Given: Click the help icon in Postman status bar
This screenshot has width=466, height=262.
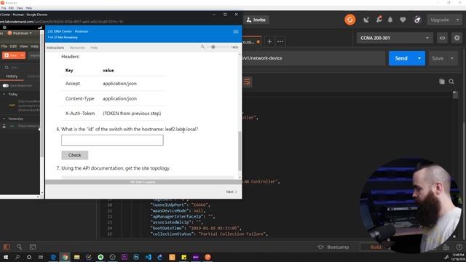Looking at the screenshot, I should coord(459,247).
